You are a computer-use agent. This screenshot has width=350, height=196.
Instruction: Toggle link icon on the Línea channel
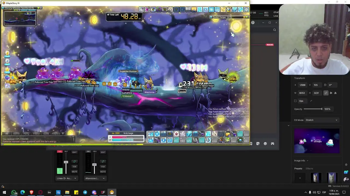pos(74,161)
